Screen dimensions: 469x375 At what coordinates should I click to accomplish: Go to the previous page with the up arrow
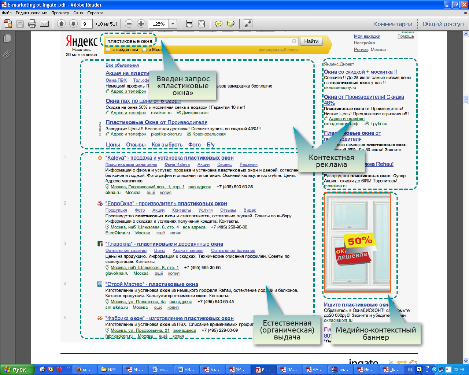click(61, 24)
